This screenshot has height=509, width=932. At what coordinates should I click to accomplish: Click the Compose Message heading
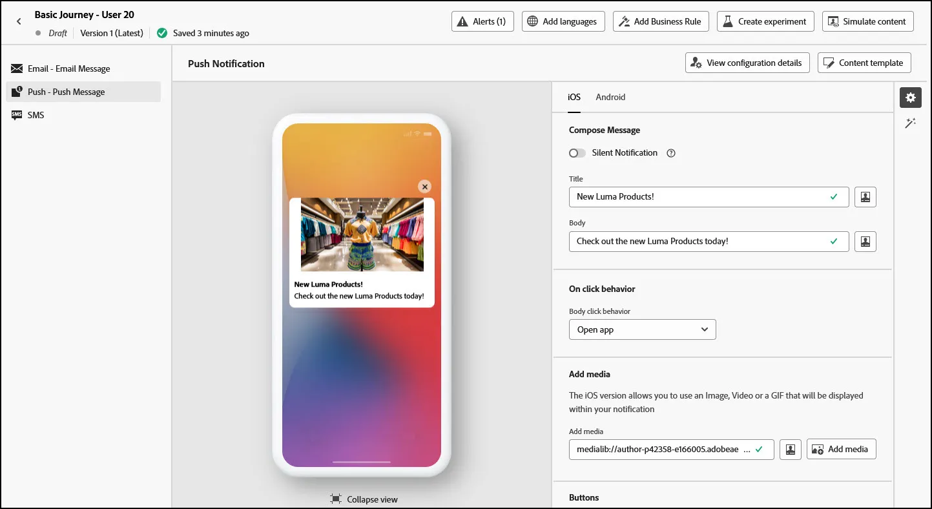click(605, 130)
